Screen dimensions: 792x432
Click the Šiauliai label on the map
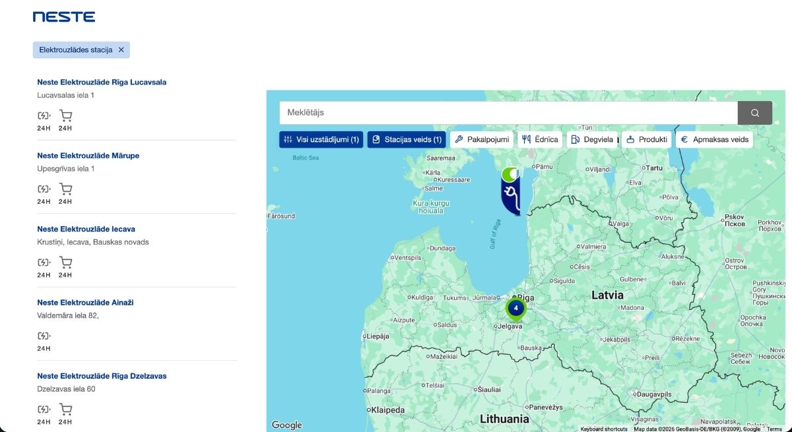[489, 390]
